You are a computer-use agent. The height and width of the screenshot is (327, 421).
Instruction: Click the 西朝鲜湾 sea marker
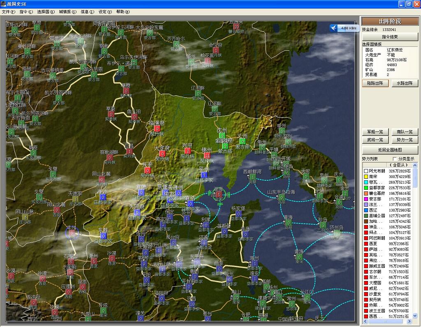[x=252, y=177]
